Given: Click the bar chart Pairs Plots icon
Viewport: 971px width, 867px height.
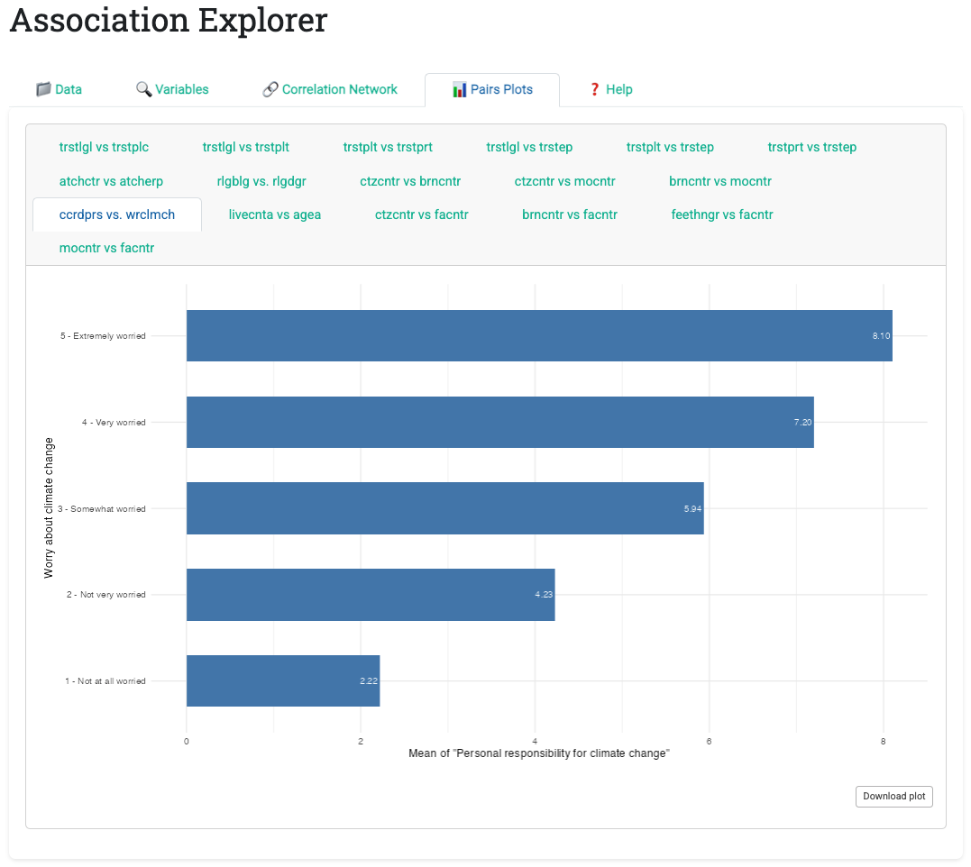Looking at the screenshot, I should 459,89.
